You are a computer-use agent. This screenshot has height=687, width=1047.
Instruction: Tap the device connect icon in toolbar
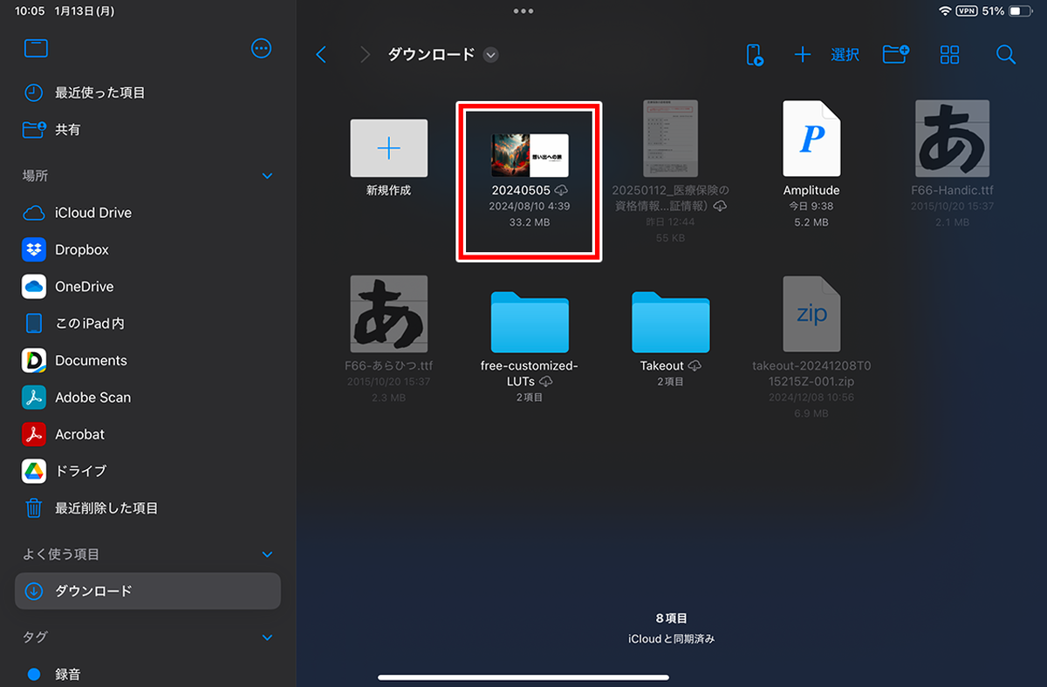pyautogui.click(x=755, y=55)
